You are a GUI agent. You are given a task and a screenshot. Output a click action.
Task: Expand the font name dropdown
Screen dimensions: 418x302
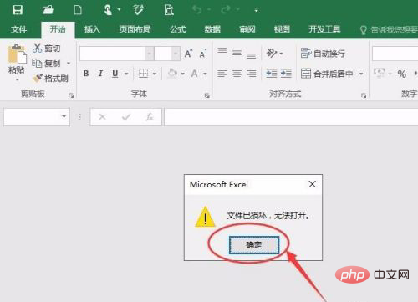(150, 54)
